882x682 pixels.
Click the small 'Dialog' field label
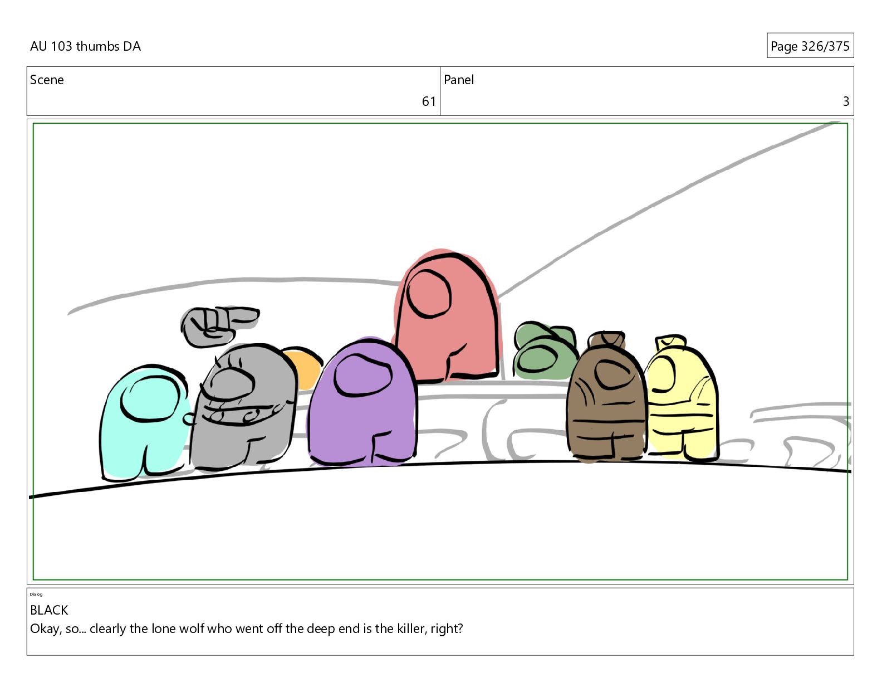pos(36,594)
